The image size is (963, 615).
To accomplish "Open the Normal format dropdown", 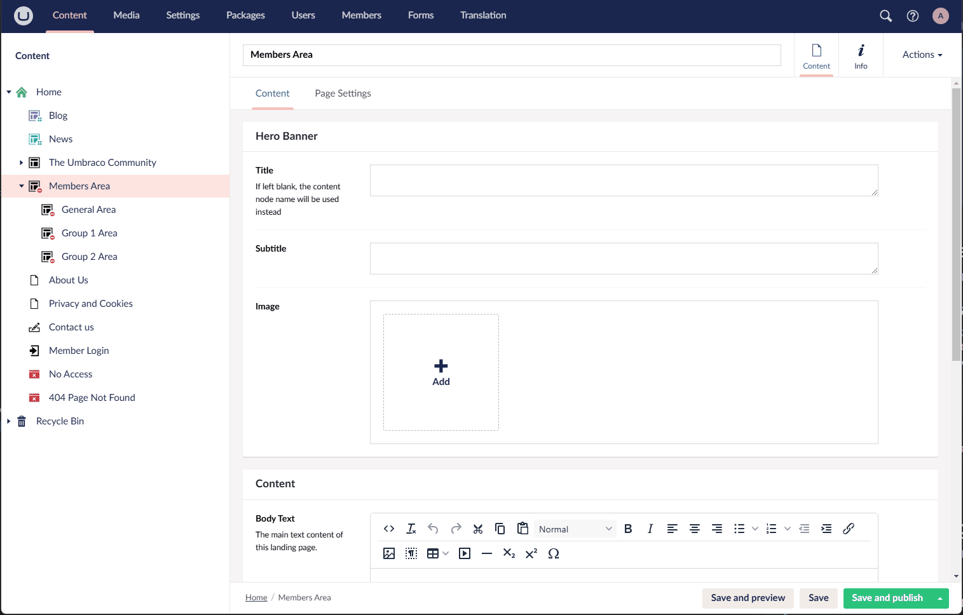I will tap(575, 529).
